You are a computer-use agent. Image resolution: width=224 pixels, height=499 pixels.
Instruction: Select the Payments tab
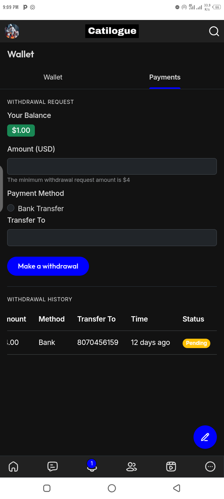pyautogui.click(x=165, y=77)
